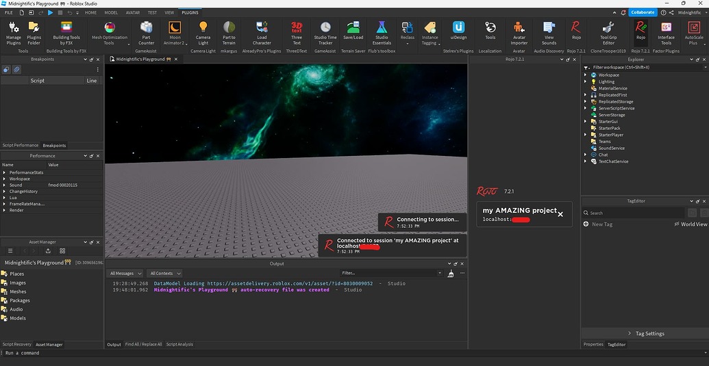Open Mesh Optimization Tools

pos(110,33)
